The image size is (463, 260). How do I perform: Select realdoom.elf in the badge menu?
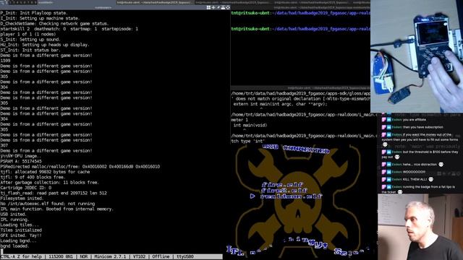click(291, 196)
